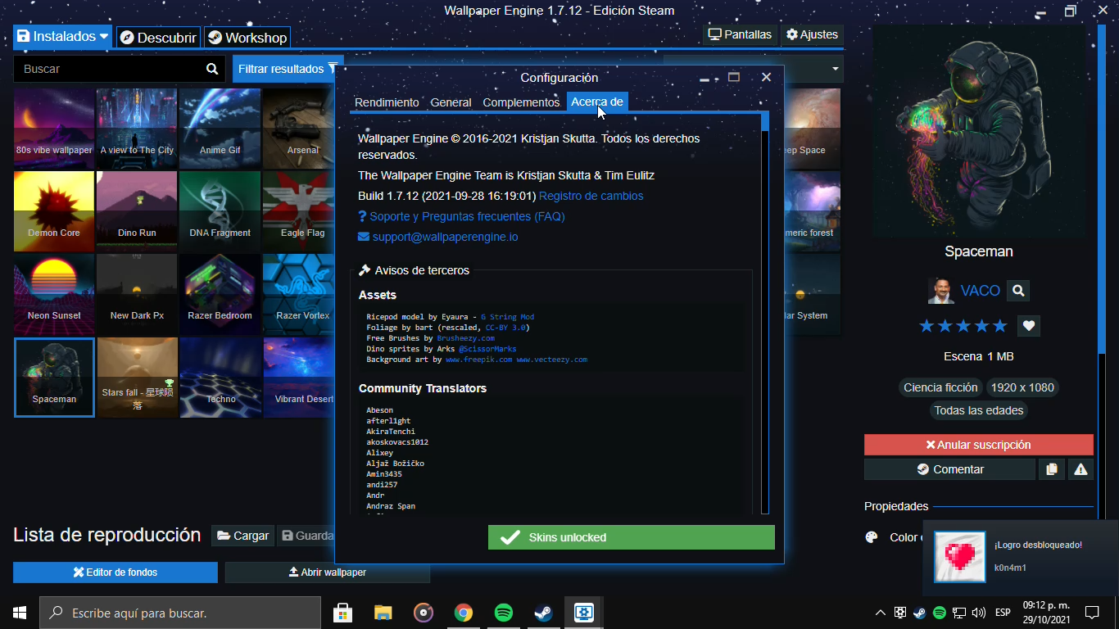Open the Brusheezy.com link

click(465, 338)
